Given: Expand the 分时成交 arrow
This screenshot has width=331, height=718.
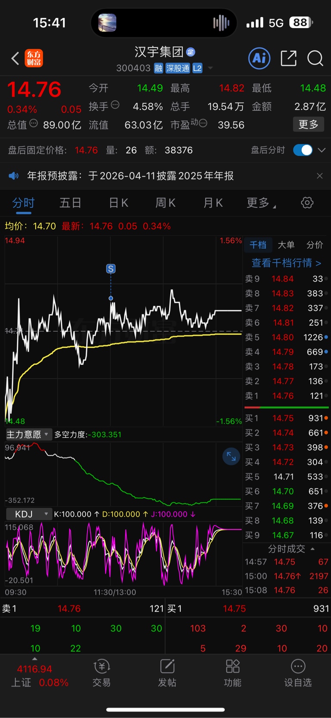Looking at the screenshot, I should coord(312,549).
